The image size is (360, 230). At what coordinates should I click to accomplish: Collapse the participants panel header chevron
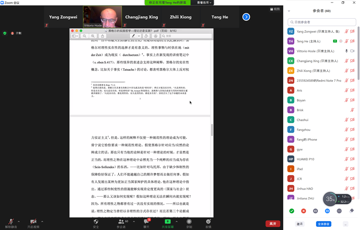tap(289, 11)
